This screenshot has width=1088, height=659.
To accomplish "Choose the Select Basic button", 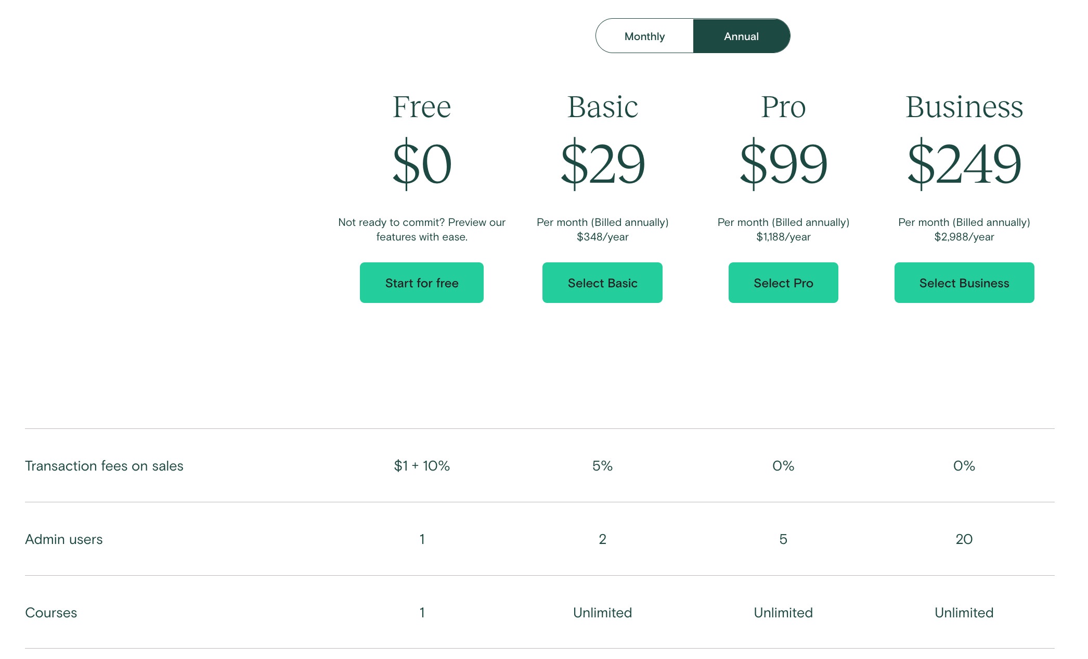I will coord(602,283).
